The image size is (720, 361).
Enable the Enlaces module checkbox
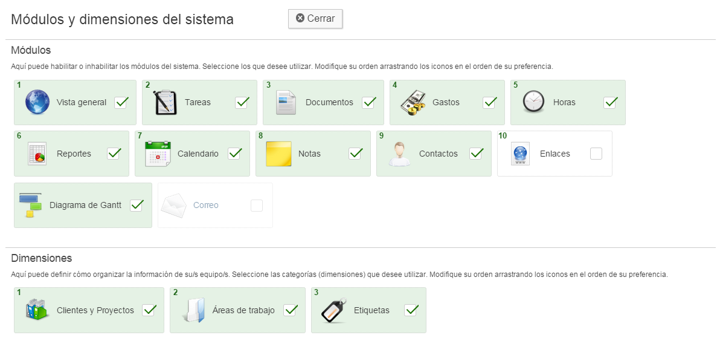(x=596, y=154)
